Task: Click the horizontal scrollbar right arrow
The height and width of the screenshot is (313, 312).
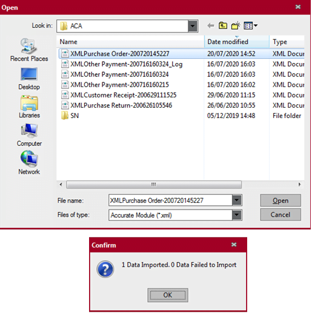Action: (299, 185)
